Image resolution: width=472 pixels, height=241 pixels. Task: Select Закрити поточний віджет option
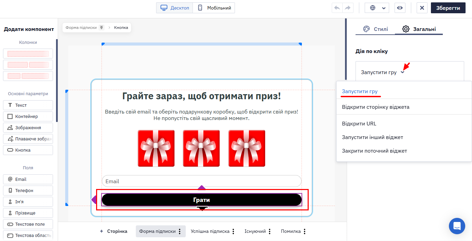374,151
